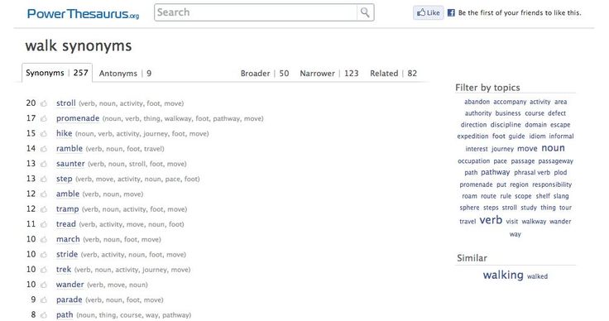The width and height of the screenshot is (609, 321).
Task: Filter by the authority topic
Action: click(478, 113)
